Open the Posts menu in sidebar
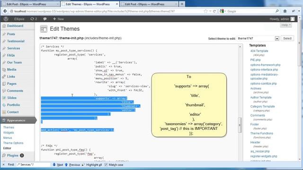This screenshot has width=303, height=170. click(11, 34)
